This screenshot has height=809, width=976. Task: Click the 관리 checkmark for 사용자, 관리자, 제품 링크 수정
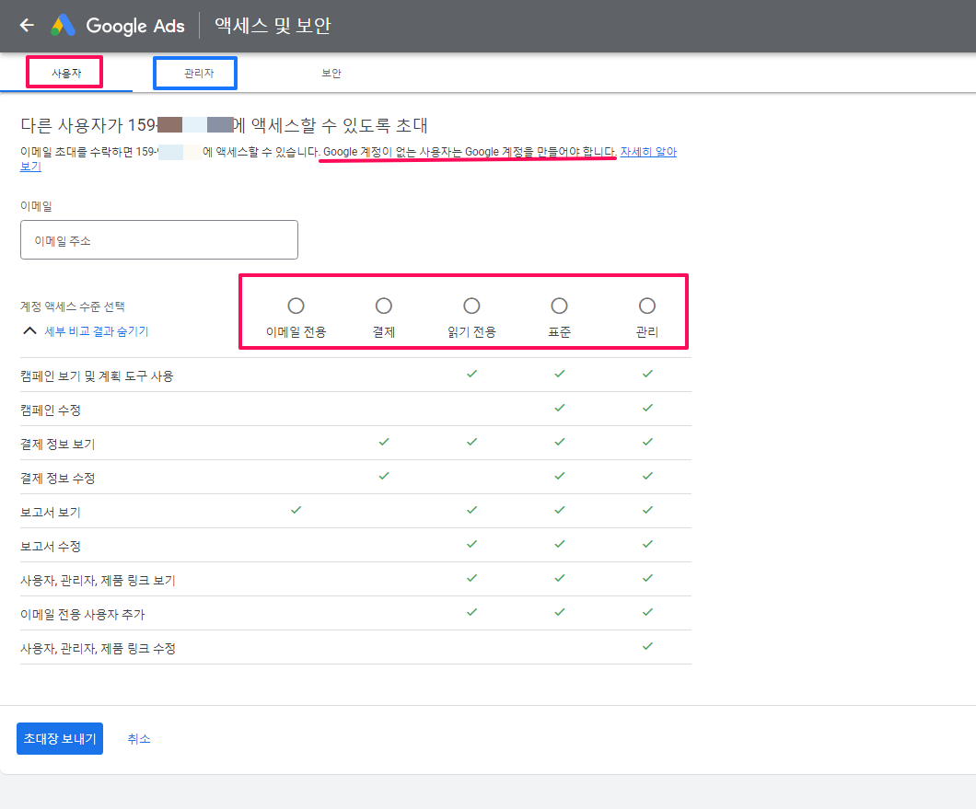click(647, 647)
